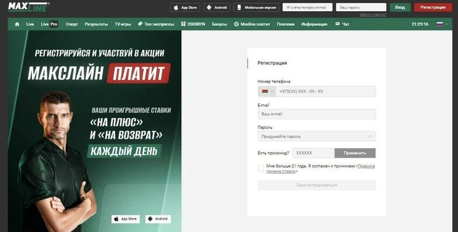458x232 pixels.
Task: Check the 'Мне больше 21 года' checkbox
Action: point(261,169)
